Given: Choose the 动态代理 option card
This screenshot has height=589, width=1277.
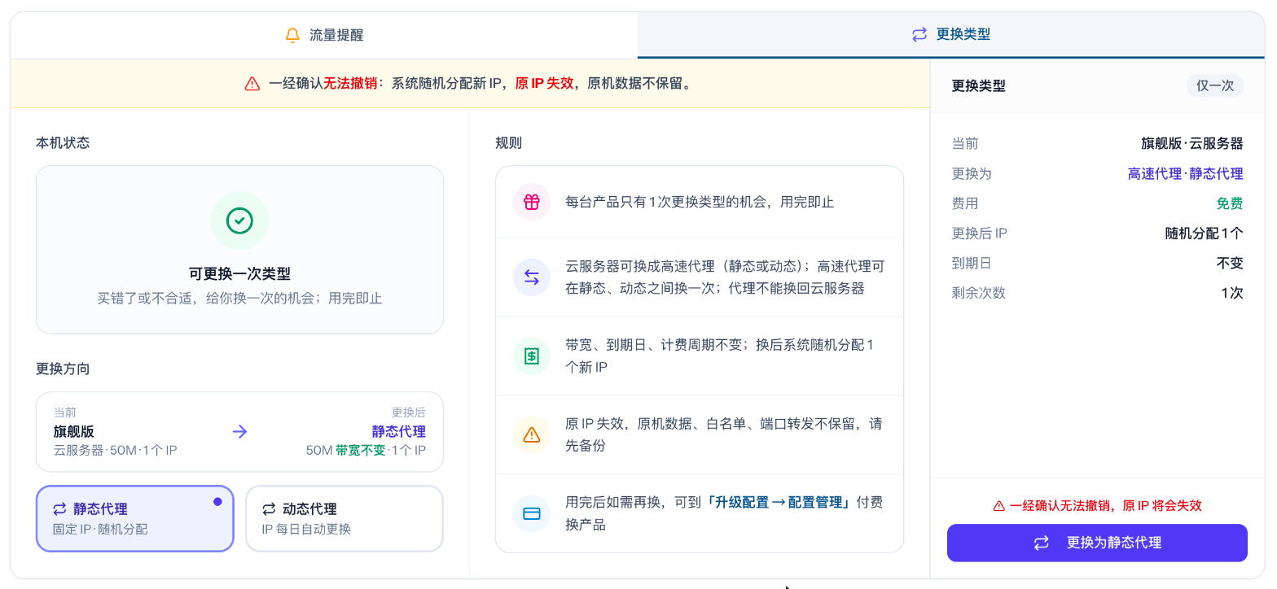Looking at the screenshot, I should [x=344, y=519].
